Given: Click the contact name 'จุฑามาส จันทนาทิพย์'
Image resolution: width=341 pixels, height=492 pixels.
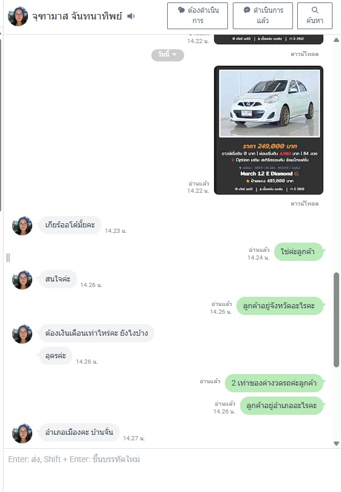Looking at the screenshot, I should pos(77,16).
